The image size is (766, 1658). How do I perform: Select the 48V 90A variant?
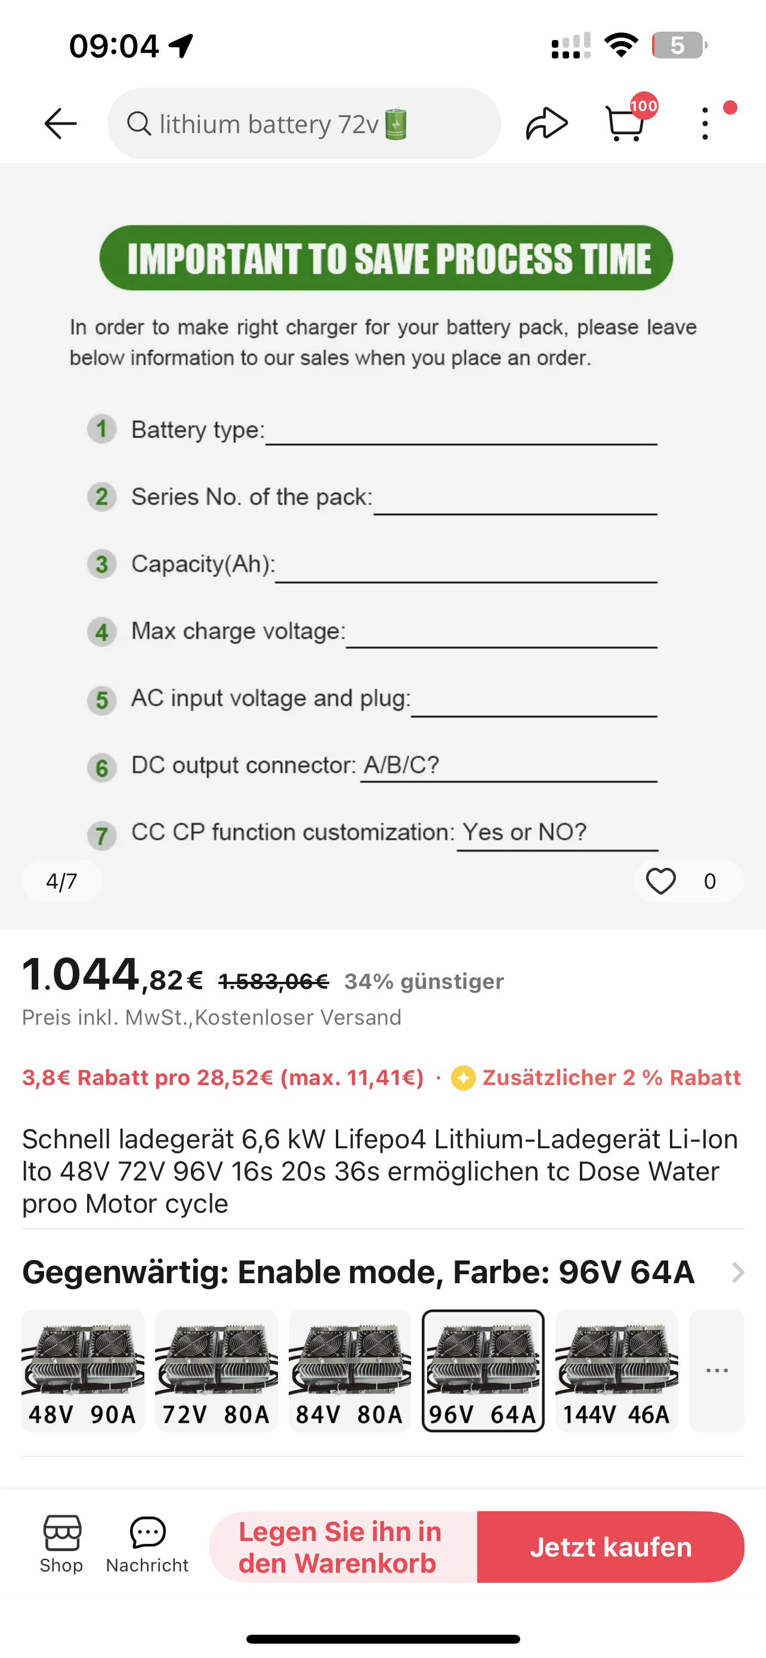point(83,1371)
